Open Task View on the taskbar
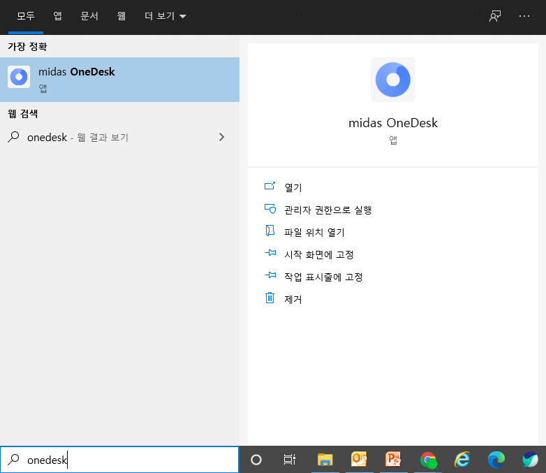546x473 pixels. tap(289, 459)
